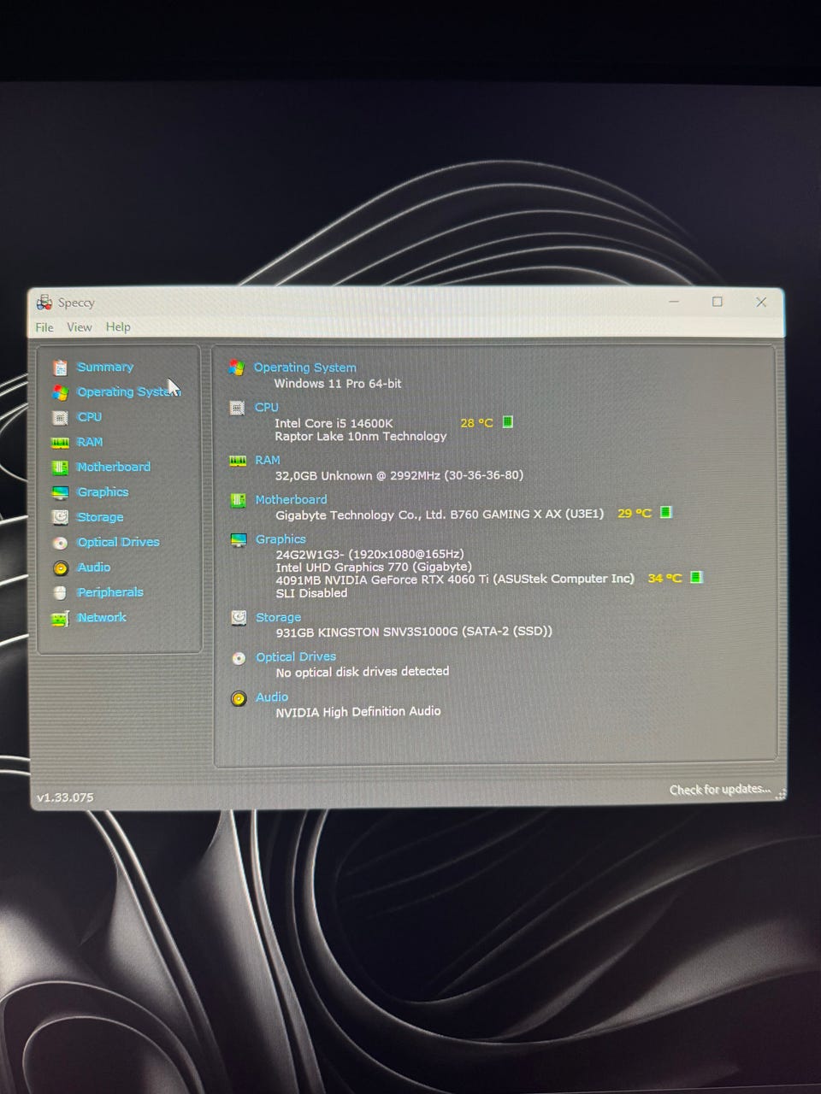Click the Graphics icon in summary pane
The width and height of the screenshot is (821, 1094).
point(239,540)
